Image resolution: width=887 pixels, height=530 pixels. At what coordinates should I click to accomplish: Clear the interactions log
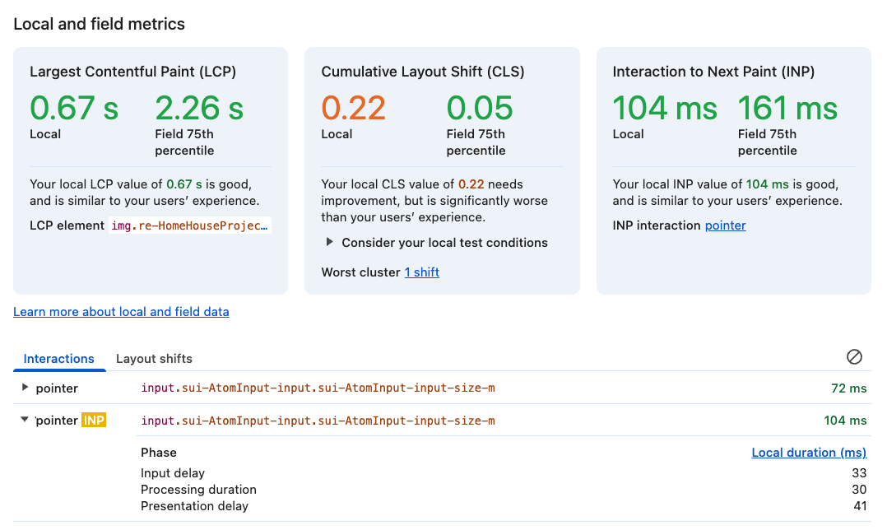[853, 357]
